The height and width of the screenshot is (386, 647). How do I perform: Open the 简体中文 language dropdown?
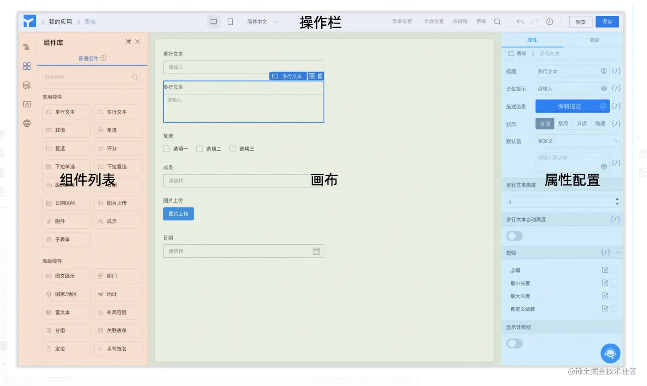261,21
